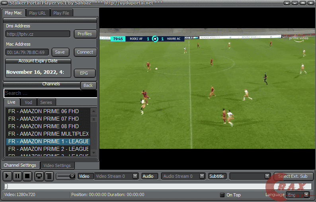This screenshot has height=202, width=316.
Task: Click the playback seek bar handle
Action: point(6,186)
